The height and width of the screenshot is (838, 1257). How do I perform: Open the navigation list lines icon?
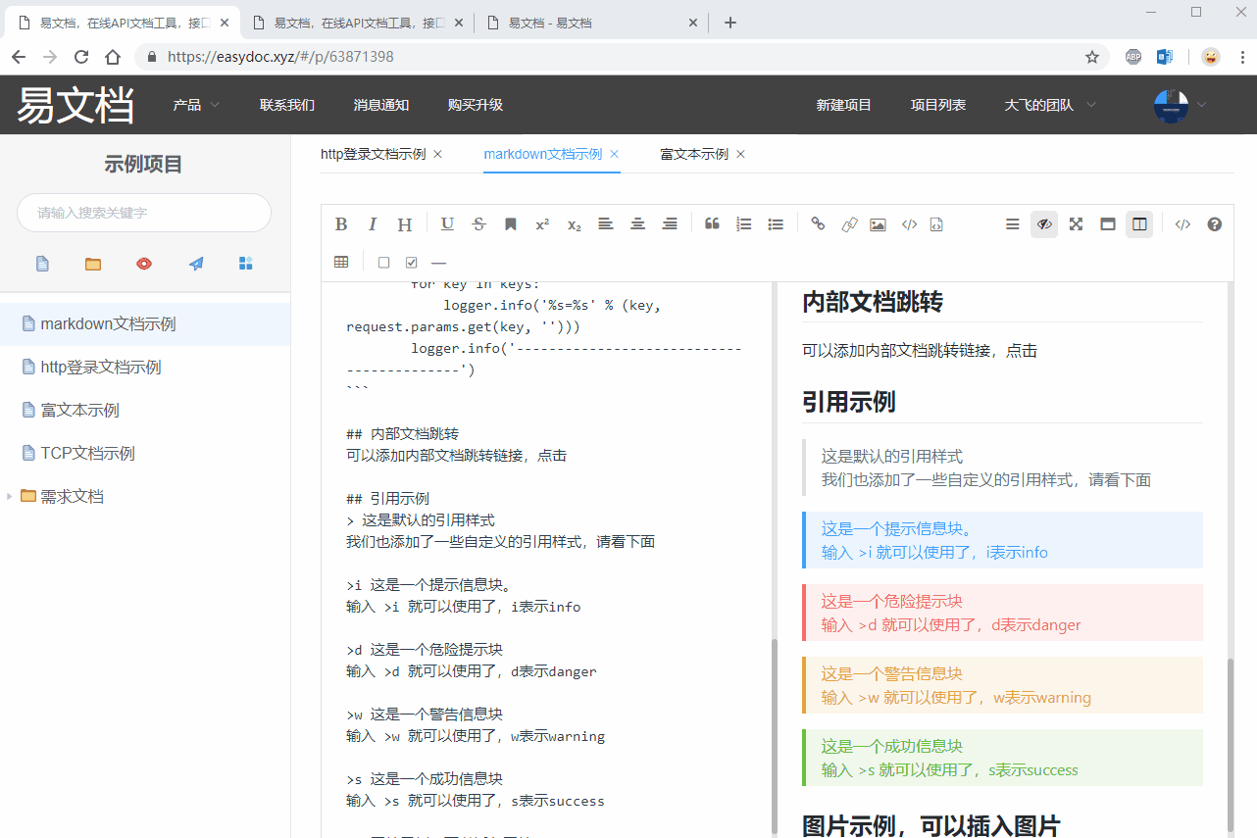pyautogui.click(x=1013, y=224)
